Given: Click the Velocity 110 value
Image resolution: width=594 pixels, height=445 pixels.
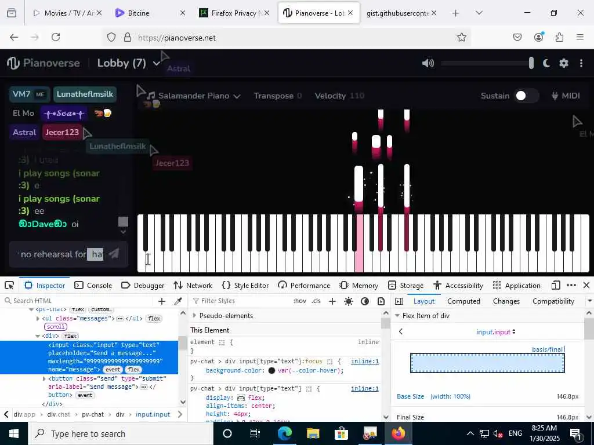Looking at the screenshot, I should [x=339, y=96].
